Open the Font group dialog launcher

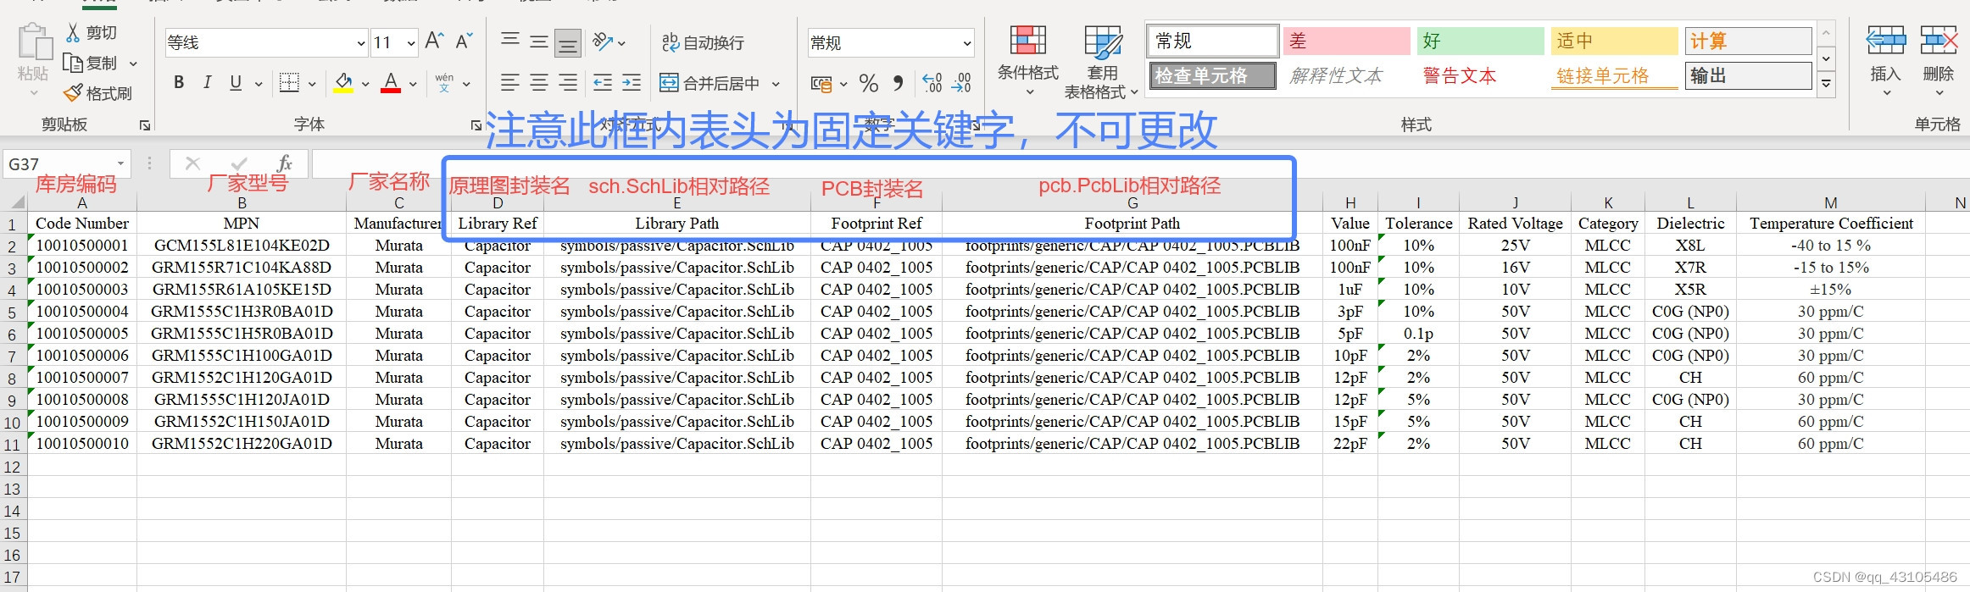476,125
